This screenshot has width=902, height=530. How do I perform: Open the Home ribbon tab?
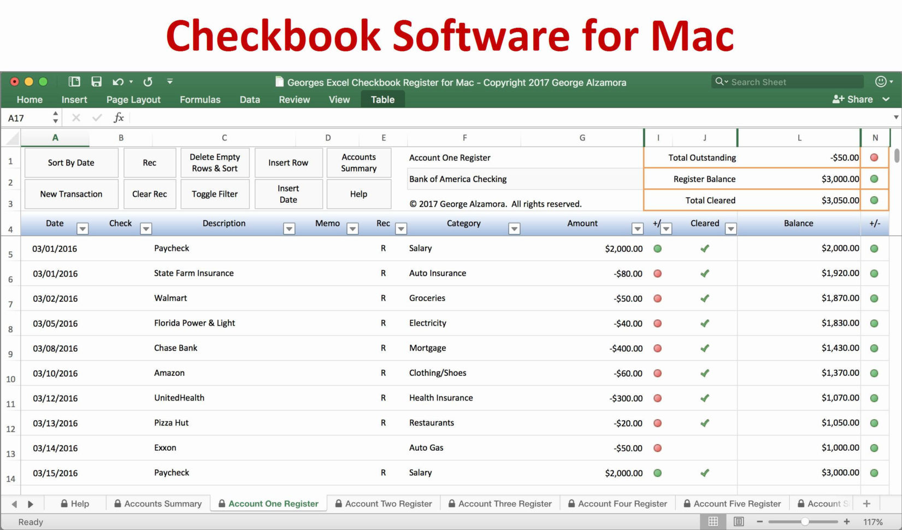(30, 99)
